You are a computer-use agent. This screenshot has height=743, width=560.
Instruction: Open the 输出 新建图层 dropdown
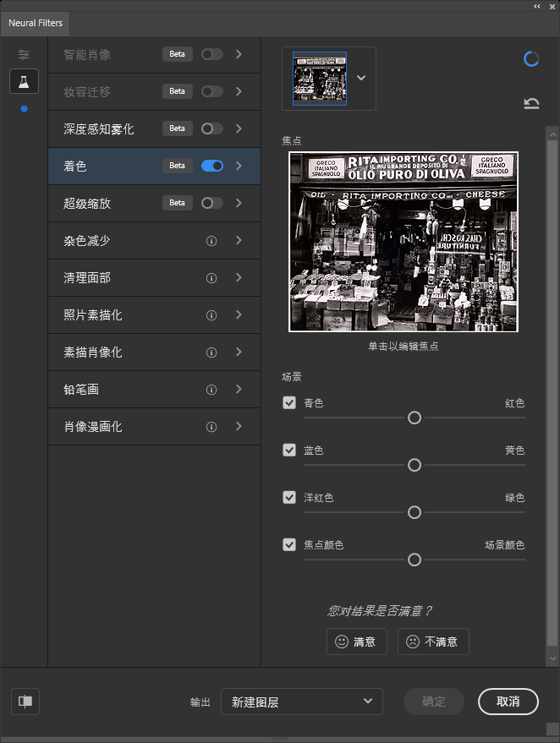(x=302, y=702)
